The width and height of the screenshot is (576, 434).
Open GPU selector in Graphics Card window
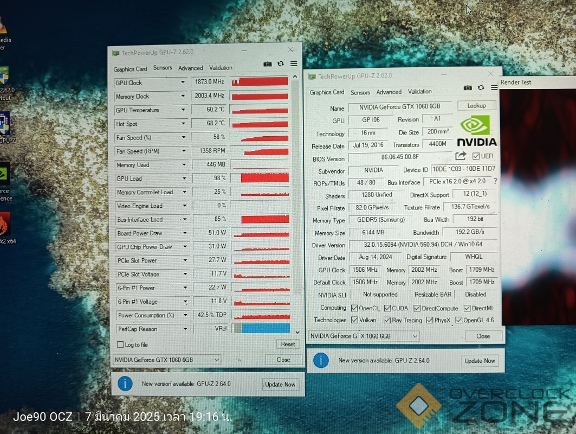tap(364, 336)
